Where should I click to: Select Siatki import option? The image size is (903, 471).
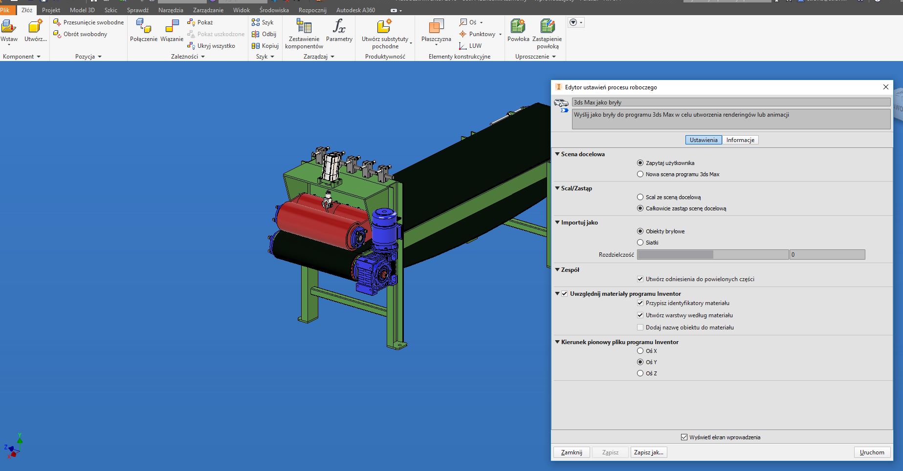(640, 243)
